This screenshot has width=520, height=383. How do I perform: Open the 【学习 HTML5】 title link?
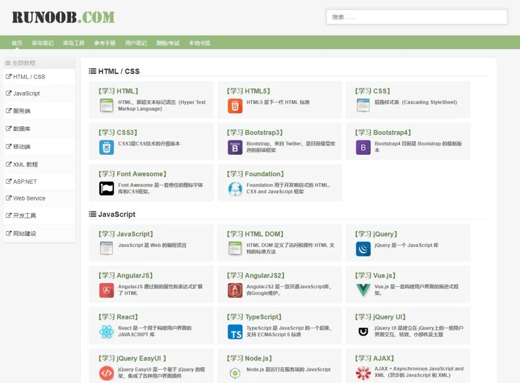pos(248,91)
